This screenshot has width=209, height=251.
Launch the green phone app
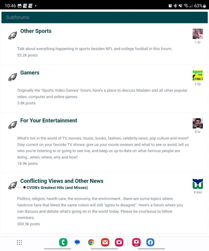63,242
